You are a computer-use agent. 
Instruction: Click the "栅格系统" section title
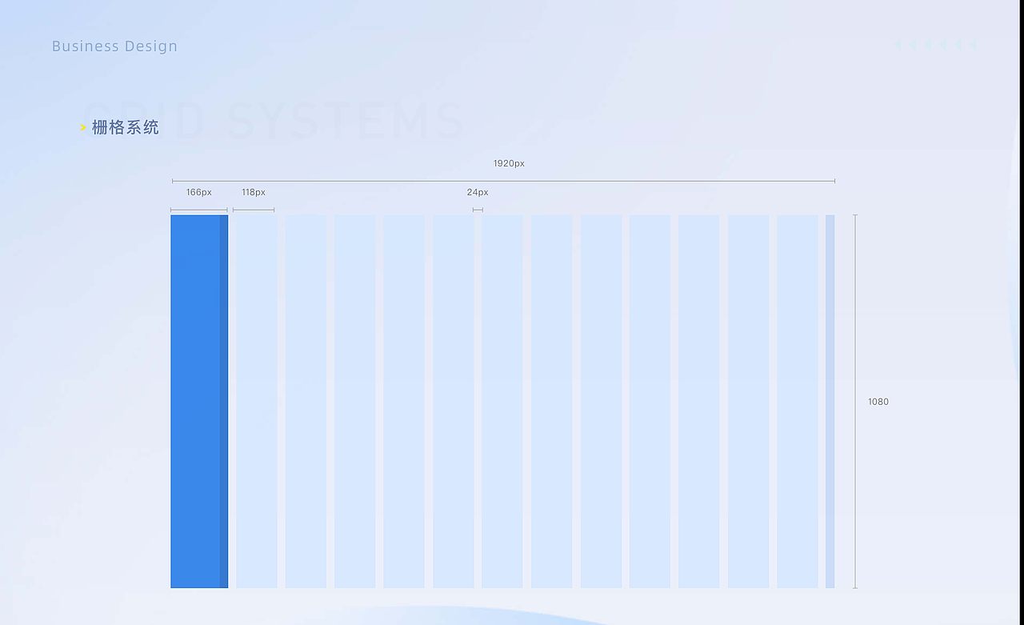(126, 127)
